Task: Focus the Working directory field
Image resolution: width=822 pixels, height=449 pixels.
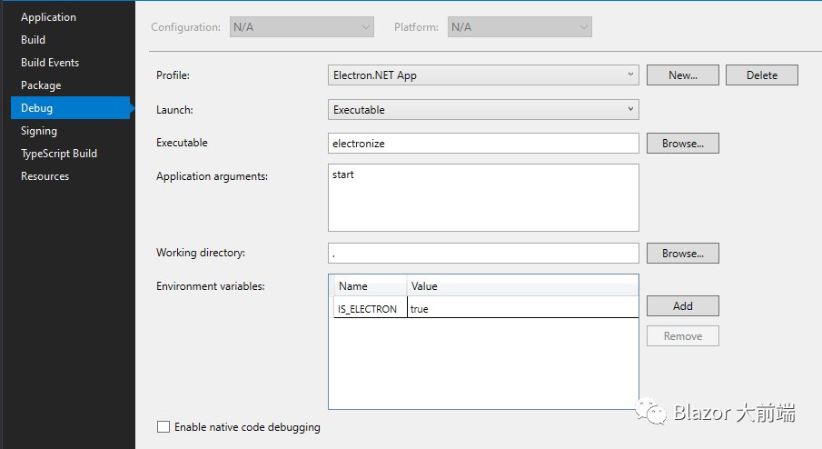Action: click(483, 254)
